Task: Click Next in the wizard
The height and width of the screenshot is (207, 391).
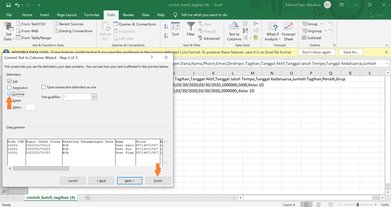Action: click(130, 181)
